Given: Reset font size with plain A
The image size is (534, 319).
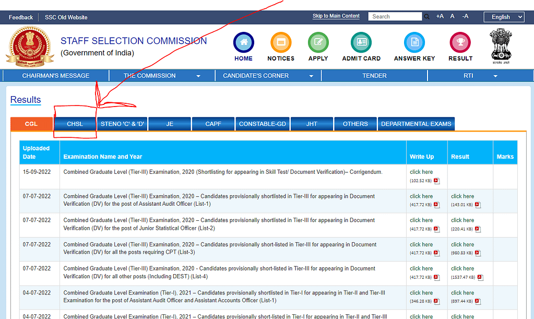Looking at the screenshot, I should click(452, 16).
